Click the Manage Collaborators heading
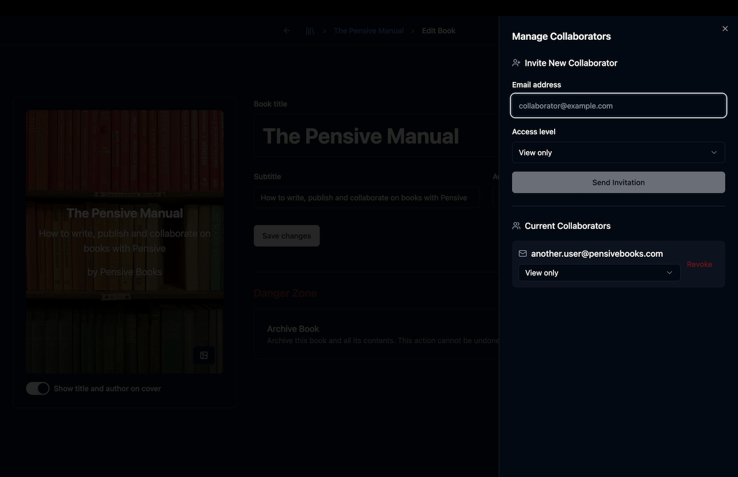Screen dimensions: 738x477 coord(562,36)
